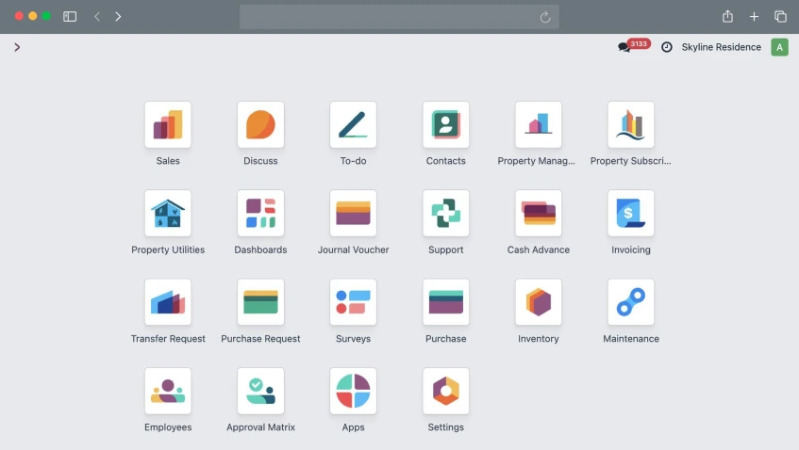Open the Approval Matrix app
This screenshot has height=450, width=799.
click(260, 391)
